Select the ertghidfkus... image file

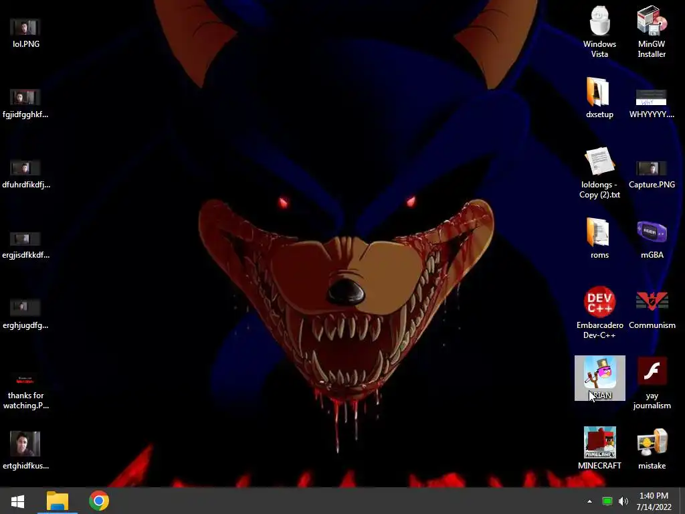click(x=25, y=450)
